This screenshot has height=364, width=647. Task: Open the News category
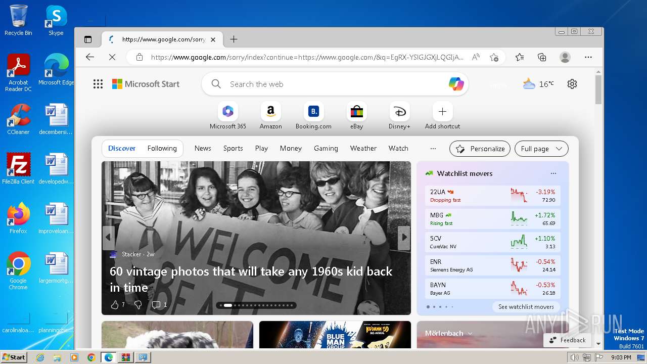tap(203, 148)
